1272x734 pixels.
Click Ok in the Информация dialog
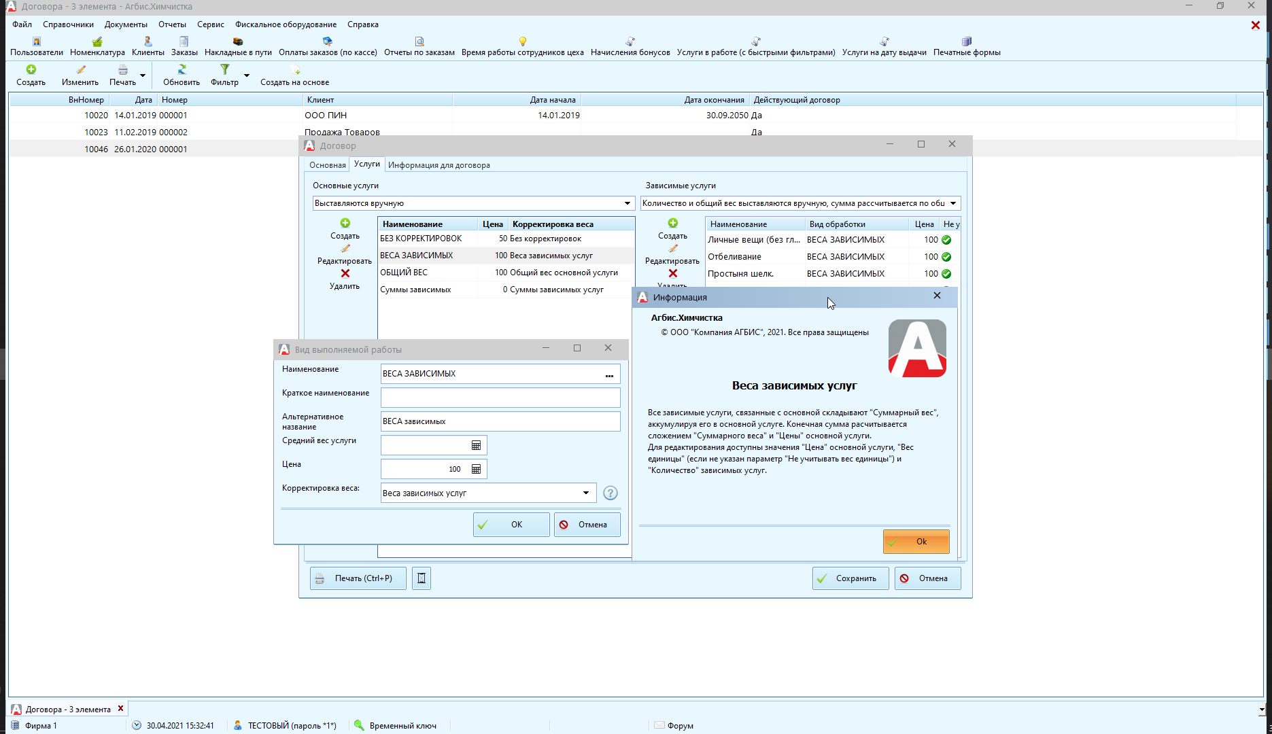point(916,542)
